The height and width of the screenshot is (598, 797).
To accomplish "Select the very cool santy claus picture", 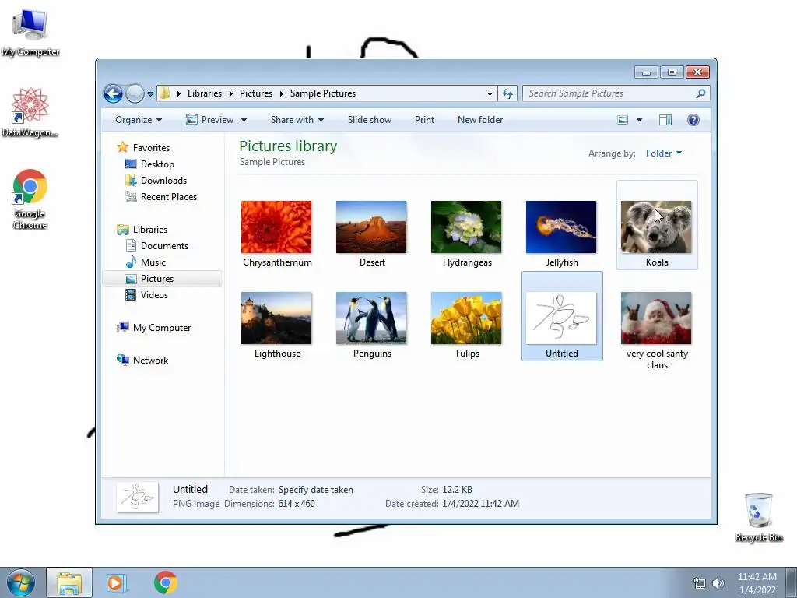I will 656,318.
